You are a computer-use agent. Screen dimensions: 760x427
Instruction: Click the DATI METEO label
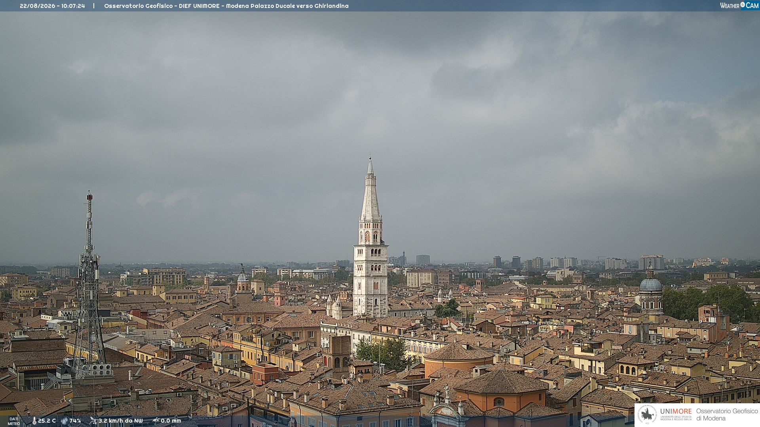tap(14, 421)
